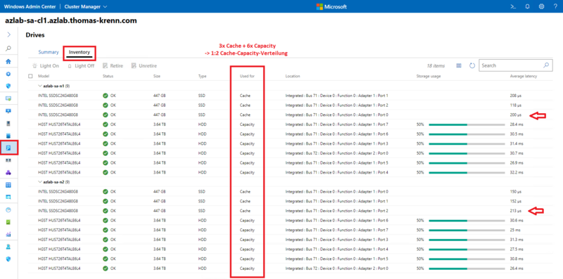The width and height of the screenshot is (563, 279).
Task: Click green OK icon in the 25 ms row
Action: click(105, 230)
